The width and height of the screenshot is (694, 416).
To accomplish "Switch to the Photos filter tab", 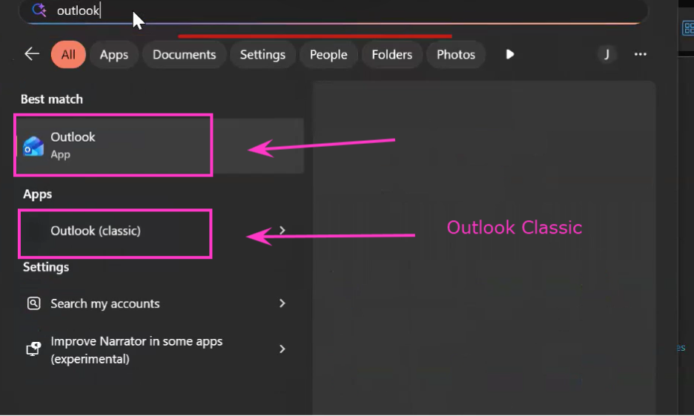I will (x=456, y=54).
